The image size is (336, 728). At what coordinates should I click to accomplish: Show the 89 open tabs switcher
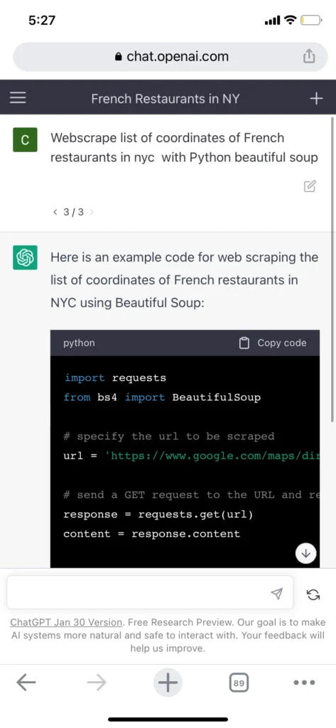239,683
